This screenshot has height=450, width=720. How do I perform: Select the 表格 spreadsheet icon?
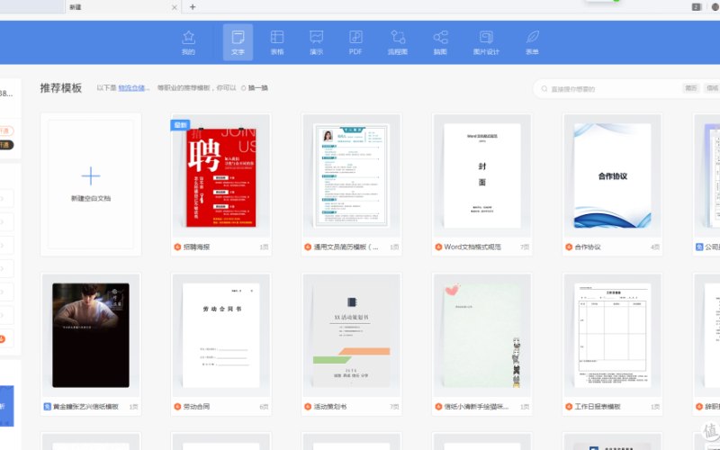(277, 42)
